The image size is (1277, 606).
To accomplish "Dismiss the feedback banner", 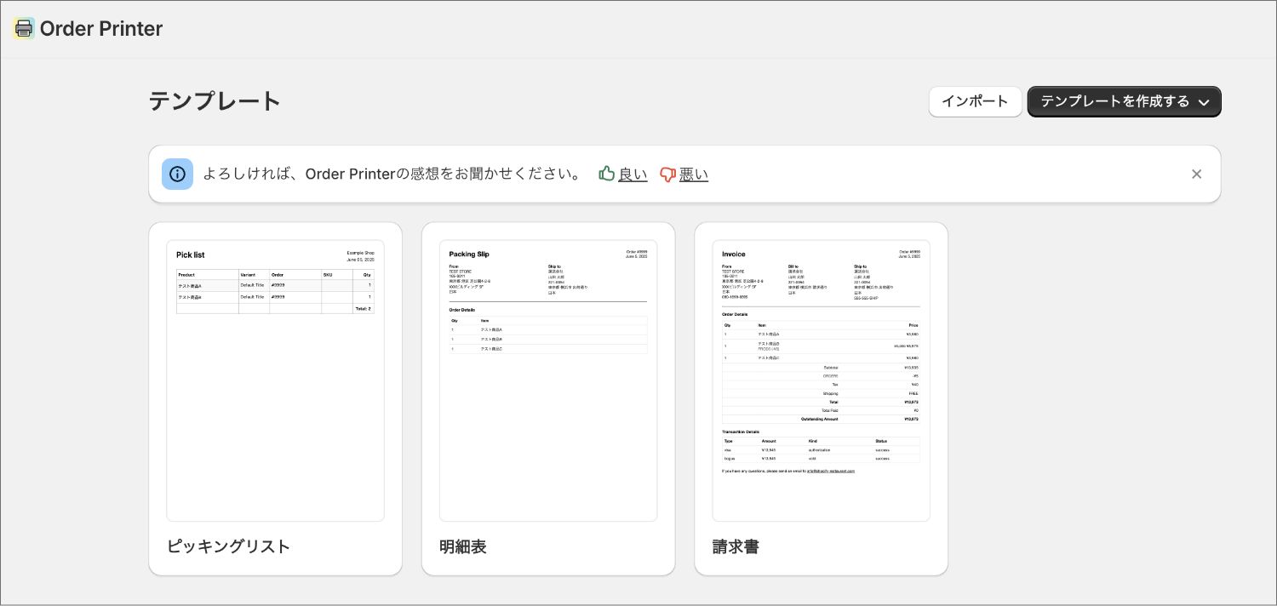I will coord(1196,174).
